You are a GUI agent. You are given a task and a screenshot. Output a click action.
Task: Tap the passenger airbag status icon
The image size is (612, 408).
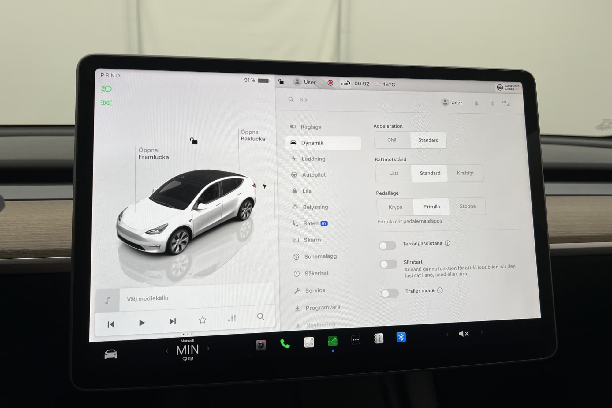click(x=508, y=88)
